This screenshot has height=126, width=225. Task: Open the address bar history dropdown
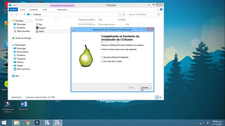(120, 14)
